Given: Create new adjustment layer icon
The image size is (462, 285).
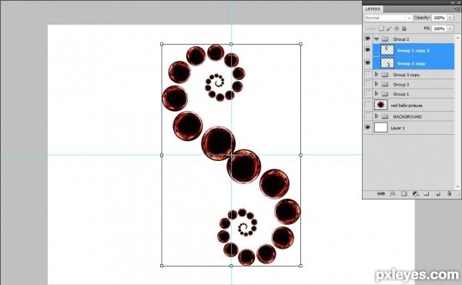Looking at the screenshot, I should (x=416, y=194).
